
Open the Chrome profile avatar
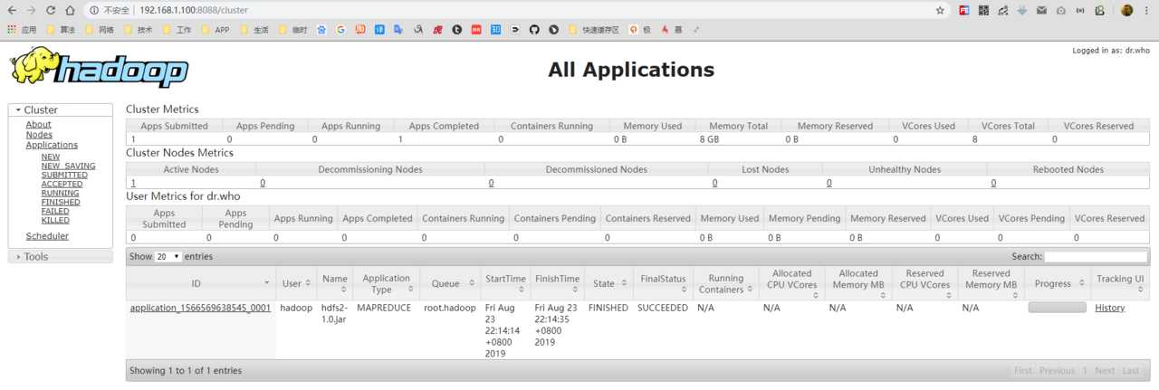click(x=1126, y=10)
